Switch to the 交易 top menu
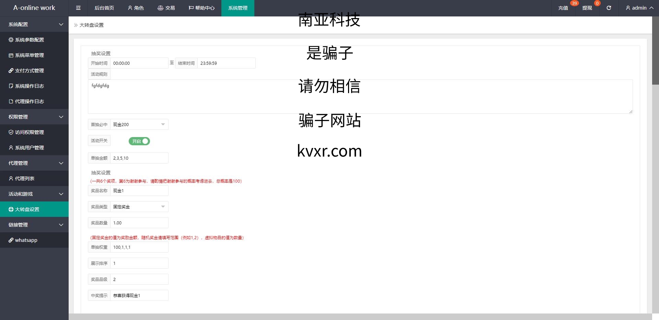The image size is (659, 320). pyautogui.click(x=166, y=8)
